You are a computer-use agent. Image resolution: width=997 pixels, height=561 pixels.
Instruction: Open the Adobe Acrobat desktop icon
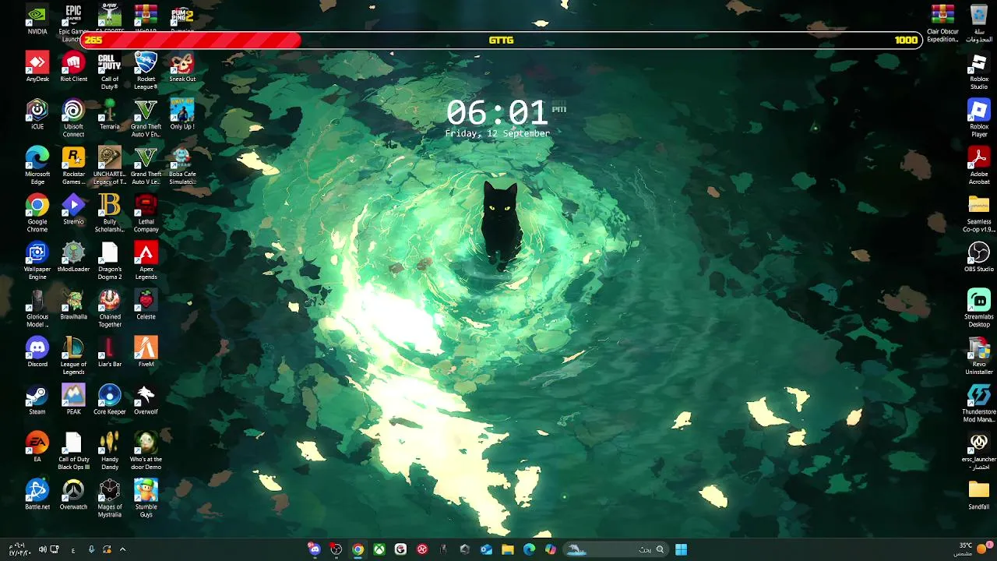tap(979, 166)
